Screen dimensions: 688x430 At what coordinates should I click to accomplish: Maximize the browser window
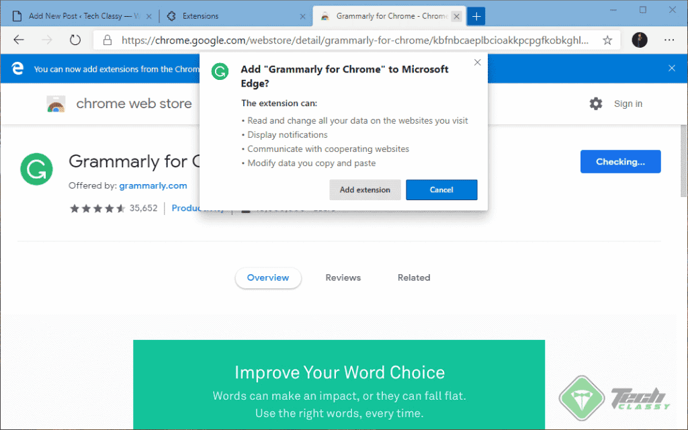point(643,9)
